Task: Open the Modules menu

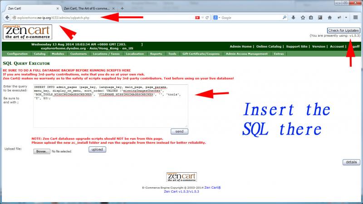Action: click(x=58, y=53)
